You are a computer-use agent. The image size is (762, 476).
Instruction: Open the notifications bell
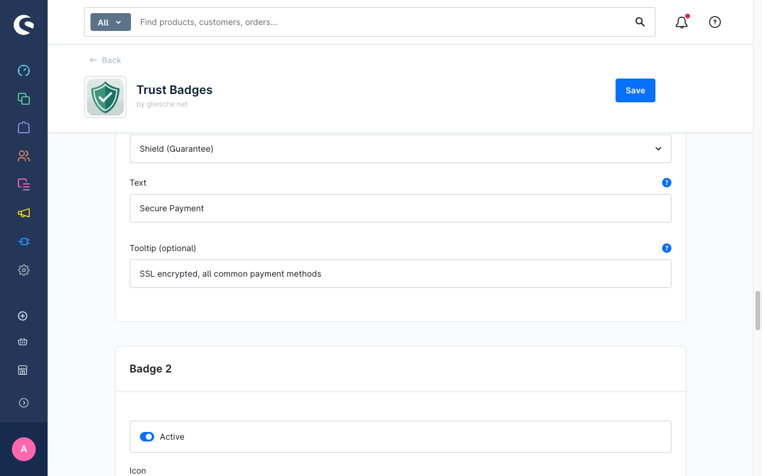(682, 22)
